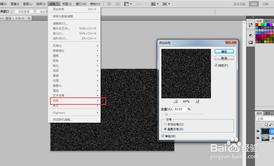274x166 pixels.
Task: Open the screen mode dropdown arrow
Action: [169, 4]
